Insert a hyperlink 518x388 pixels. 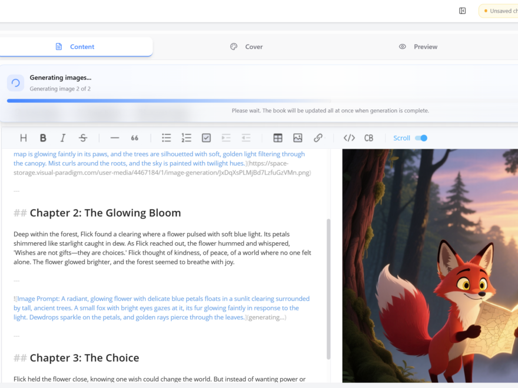click(318, 138)
